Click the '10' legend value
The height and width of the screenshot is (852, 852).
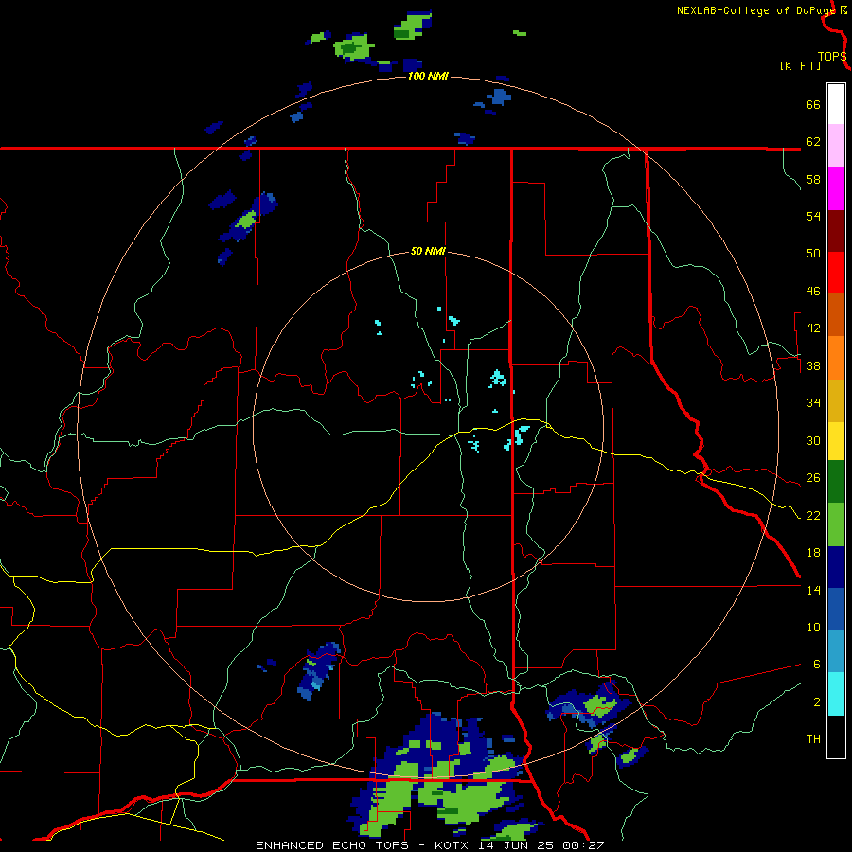tap(813, 627)
